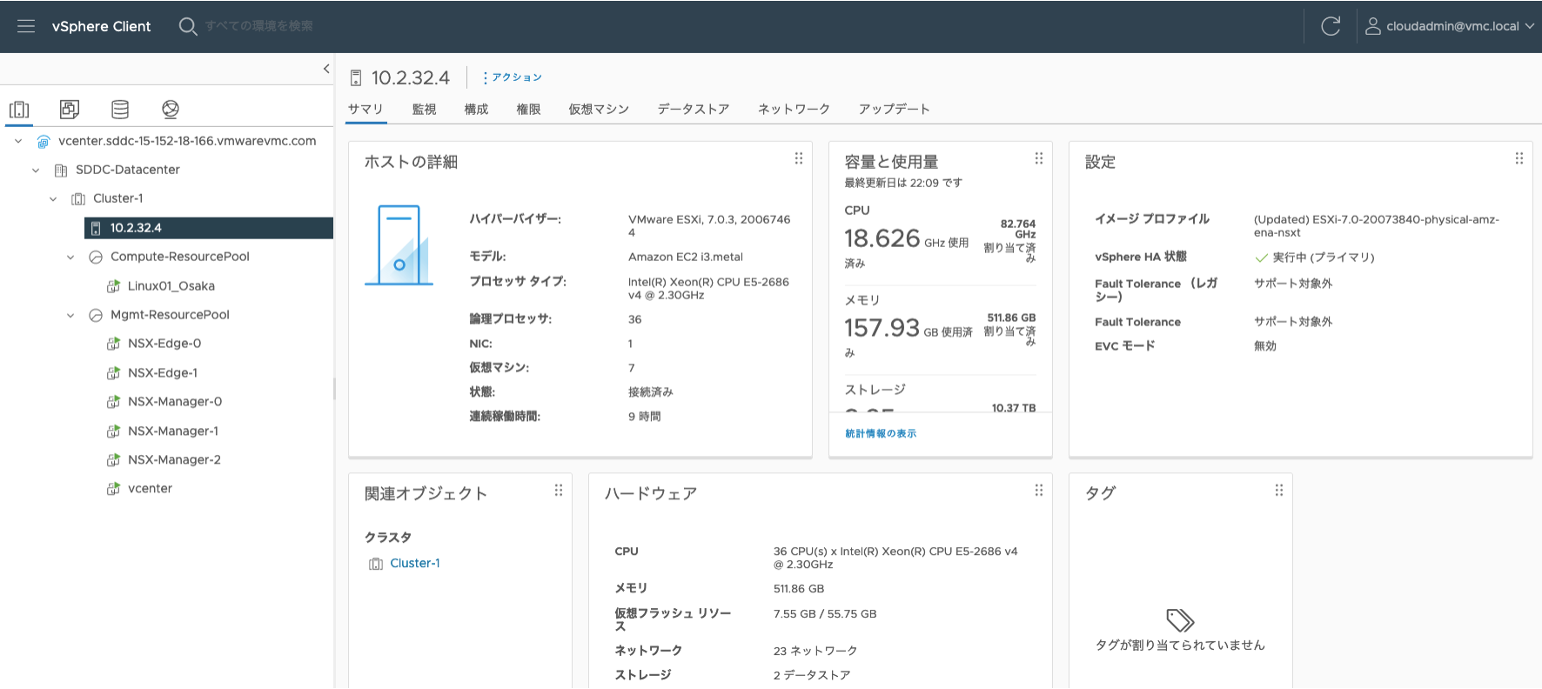Collapse the SDDC-Datacenter node

point(36,171)
